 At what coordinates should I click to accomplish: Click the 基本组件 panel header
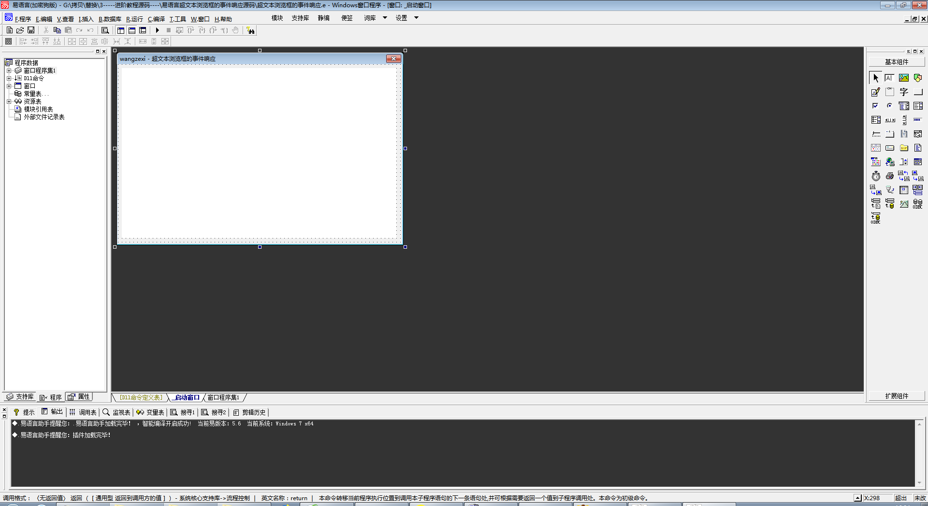point(897,62)
